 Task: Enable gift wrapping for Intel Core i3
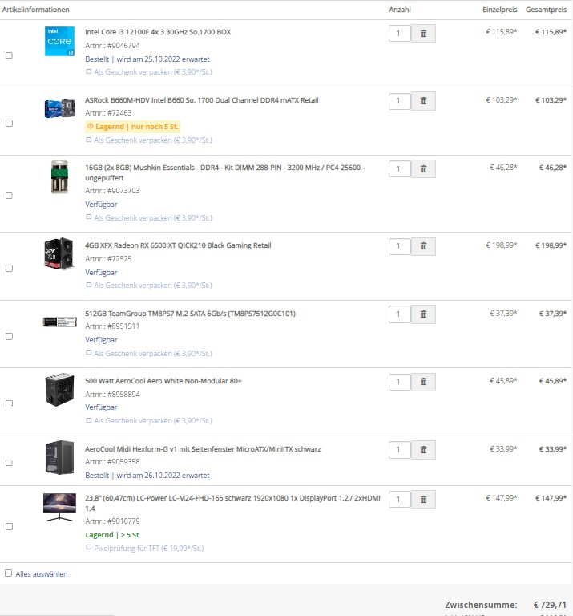click(x=89, y=71)
